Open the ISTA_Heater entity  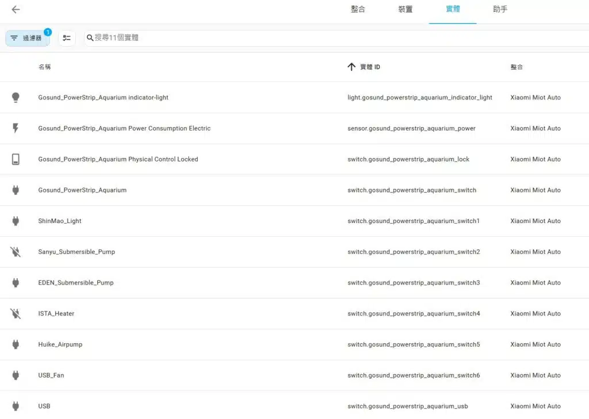pyautogui.click(x=56, y=313)
